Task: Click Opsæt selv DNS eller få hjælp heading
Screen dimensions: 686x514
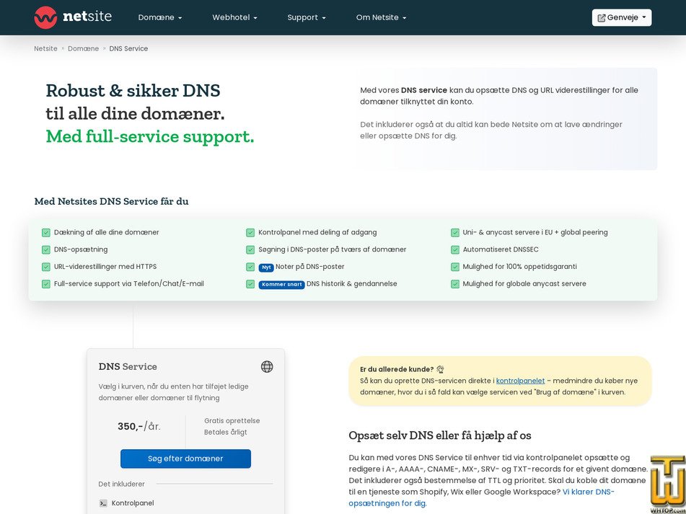Action: tap(440, 435)
